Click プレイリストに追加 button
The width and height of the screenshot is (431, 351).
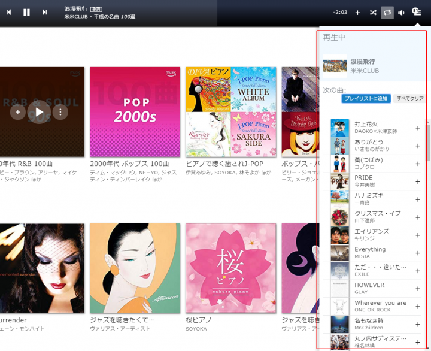[x=366, y=98]
